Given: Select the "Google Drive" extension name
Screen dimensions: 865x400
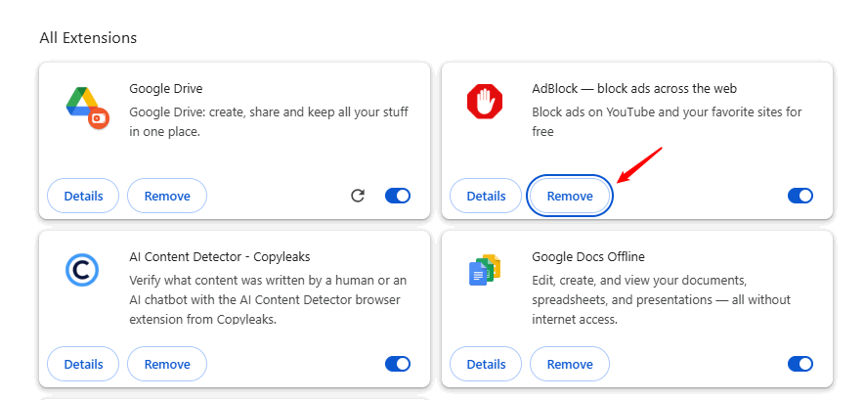Looking at the screenshot, I should pyautogui.click(x=166, y=89).
